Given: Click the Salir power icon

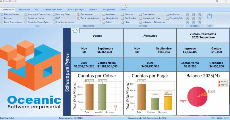Looking at the screenshot, I should click(x=209, y=17).
